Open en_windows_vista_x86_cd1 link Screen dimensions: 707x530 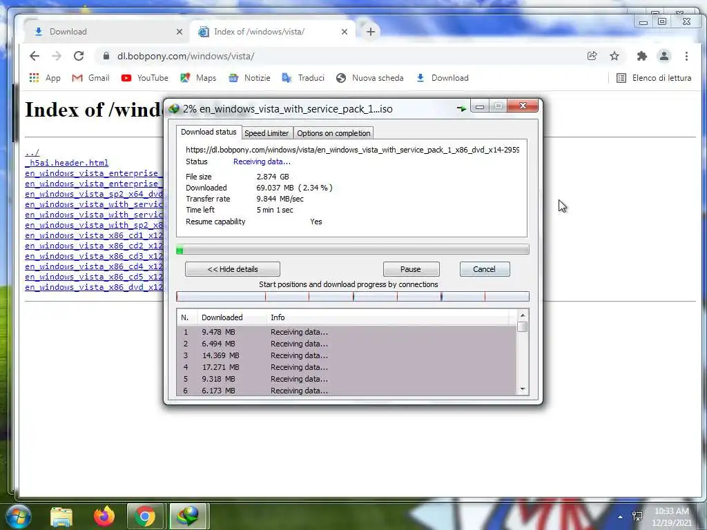tap(94, 235)
